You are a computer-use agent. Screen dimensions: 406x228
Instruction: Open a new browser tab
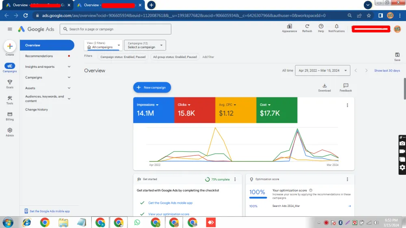[x=151, y=5]
